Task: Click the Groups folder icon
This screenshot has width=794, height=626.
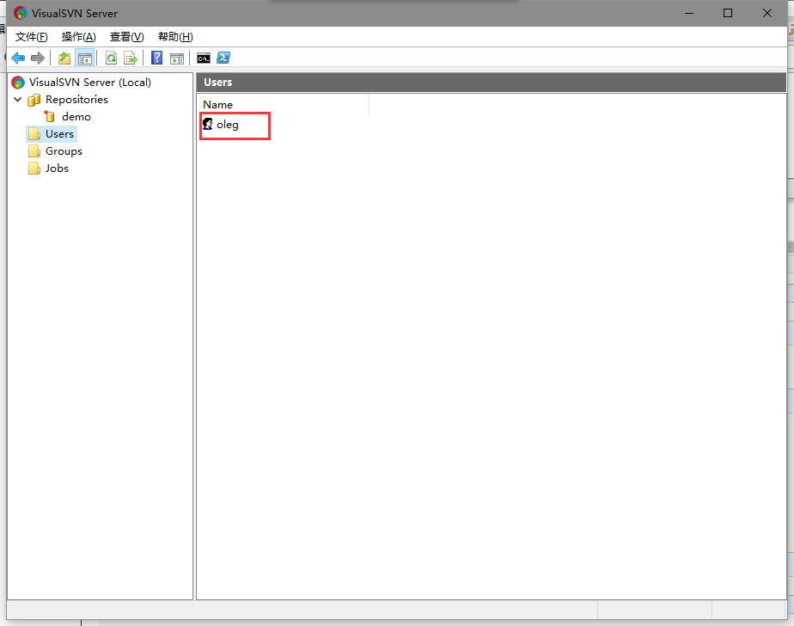Action: [34, 151]
